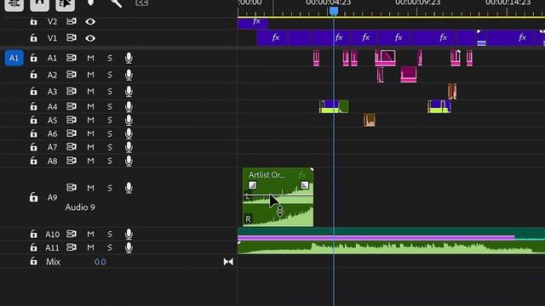This screenshot has width=545, height=306.
Task: Toggle sync lock on track A3
Action: (72, 91)
